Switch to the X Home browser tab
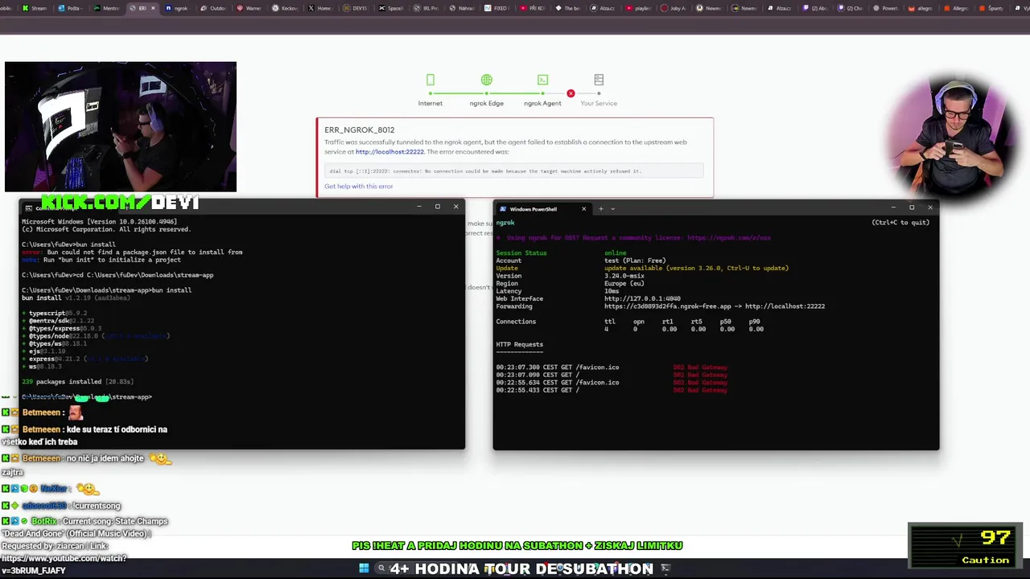 coord(321,8)
